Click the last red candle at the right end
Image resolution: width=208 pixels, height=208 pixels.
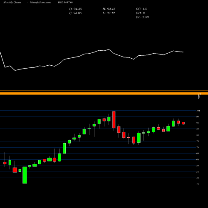tap(183, 123)
